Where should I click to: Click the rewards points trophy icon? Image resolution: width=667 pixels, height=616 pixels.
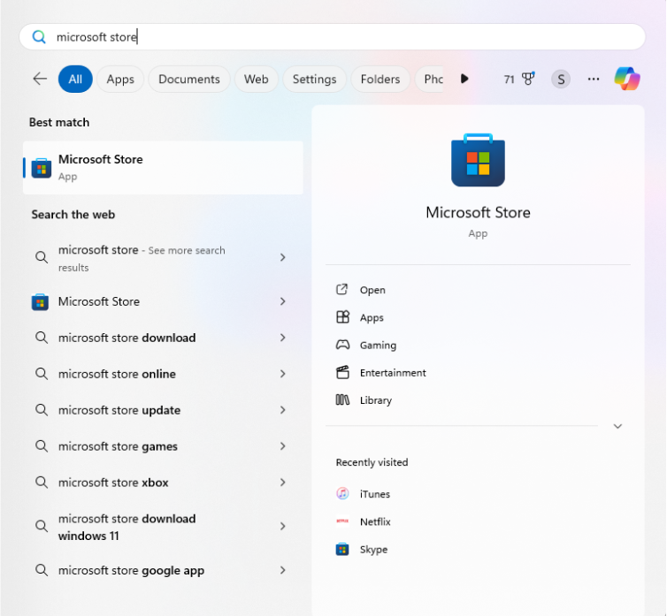pyautogui.click(x=528, y=79)
